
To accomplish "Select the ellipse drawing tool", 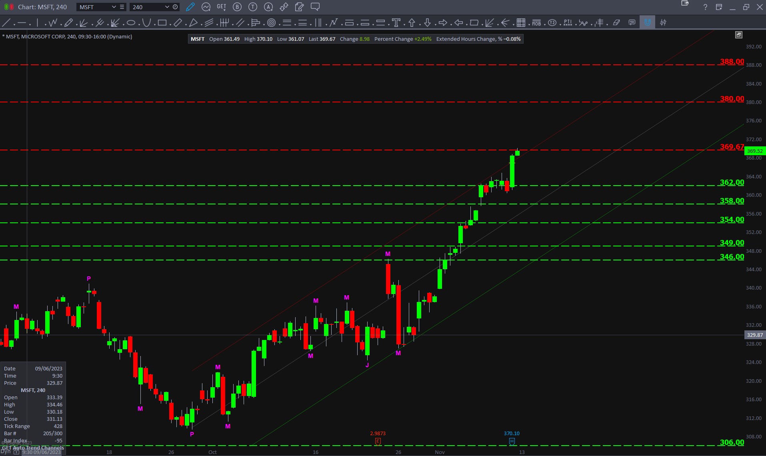I will [x=131, y=23].
